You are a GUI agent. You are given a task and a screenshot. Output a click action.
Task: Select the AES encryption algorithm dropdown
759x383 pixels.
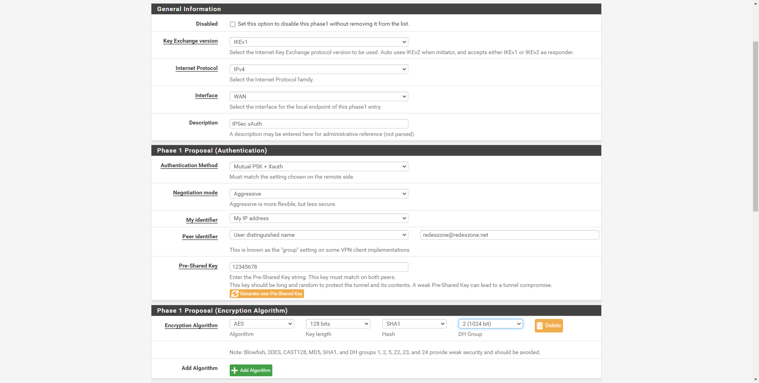[262, 324]
